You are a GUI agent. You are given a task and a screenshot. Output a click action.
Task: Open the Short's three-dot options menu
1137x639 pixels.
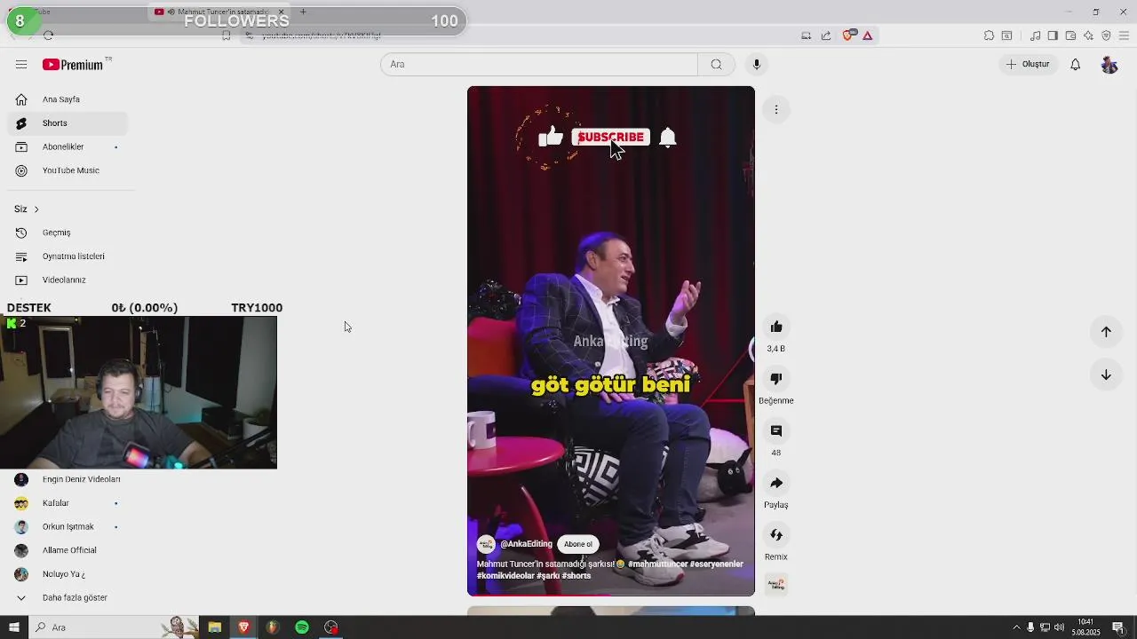[x=776, y=110]
